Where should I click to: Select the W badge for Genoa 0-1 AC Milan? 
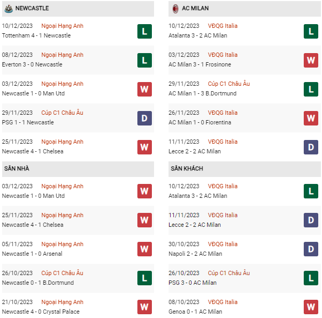point(311,307)
